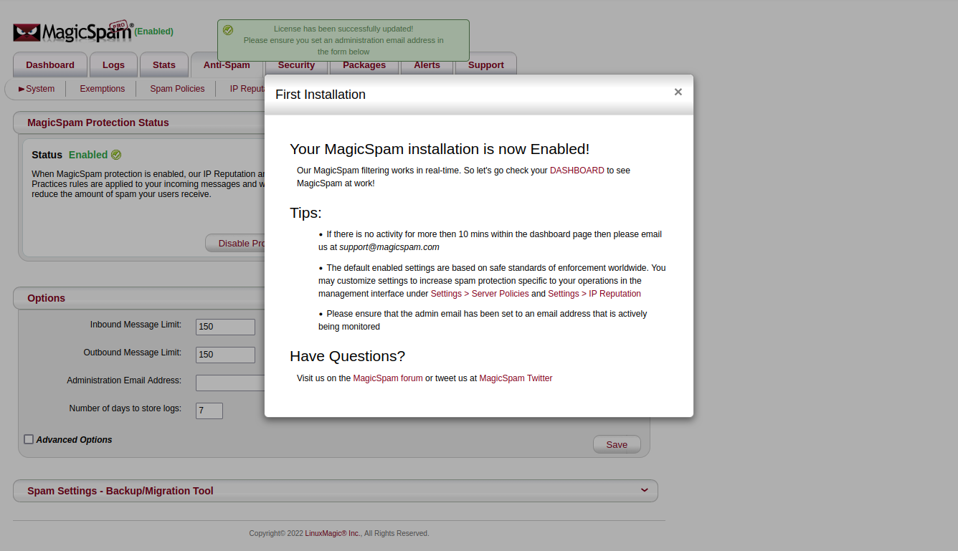Open Settings > IP Reputation link
The image size is (958, 551).
pyautogui.click(x=594, y=294)
